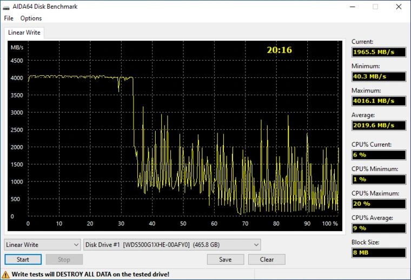This screenshot has width=411, height=280.
Task: Expand the Linear Write test type dropdown
Action: coord(43,245)
